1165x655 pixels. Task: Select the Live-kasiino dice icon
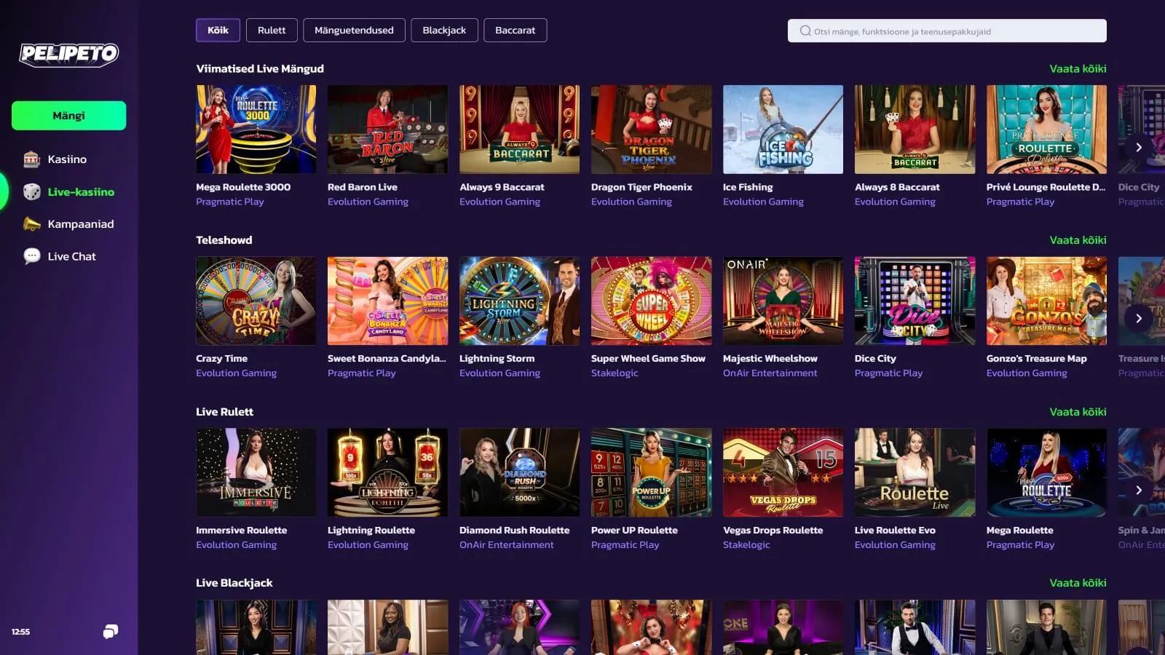[31, 192]
